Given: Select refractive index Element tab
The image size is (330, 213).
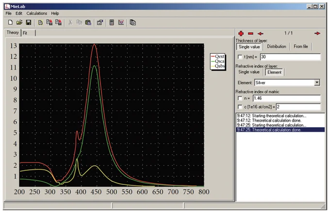Looking at the screenshot, I should pyautogui.click(x=274, y=72).
